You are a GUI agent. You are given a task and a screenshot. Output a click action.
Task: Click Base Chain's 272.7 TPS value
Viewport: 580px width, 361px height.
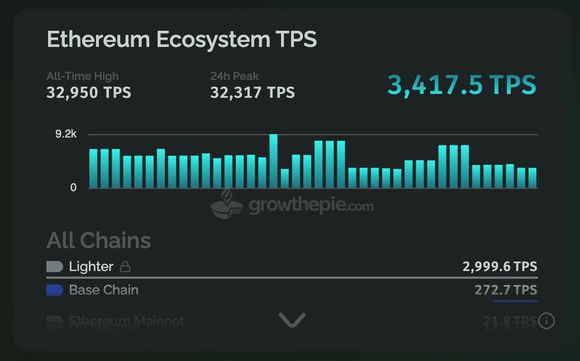tap(505, 290)
